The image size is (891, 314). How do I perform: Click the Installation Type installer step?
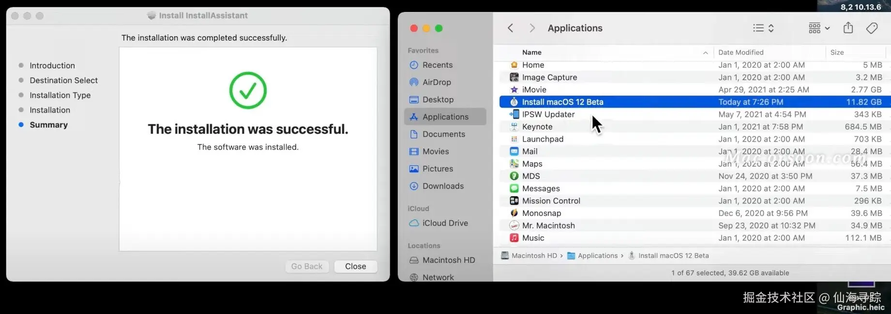coord(60,95)
